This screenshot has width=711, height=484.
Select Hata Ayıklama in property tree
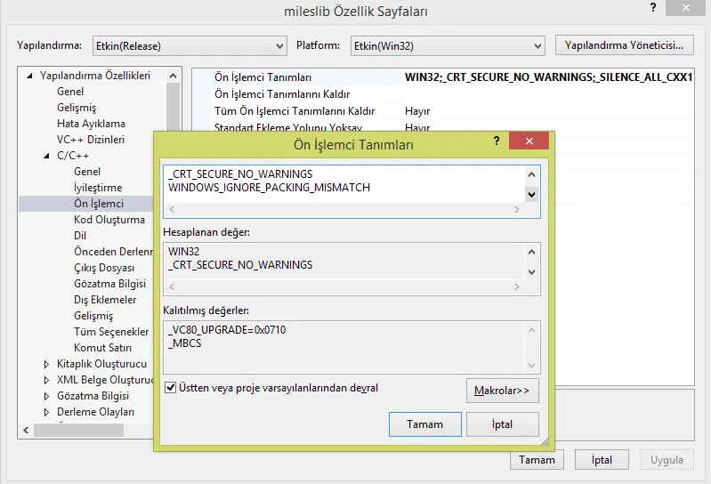[x=91, y=124]
